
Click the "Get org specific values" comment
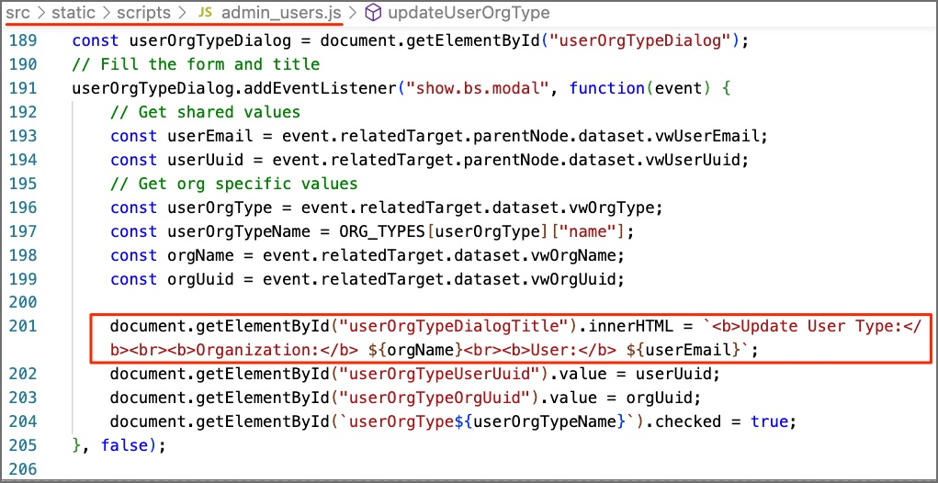[x=234, y=184]
